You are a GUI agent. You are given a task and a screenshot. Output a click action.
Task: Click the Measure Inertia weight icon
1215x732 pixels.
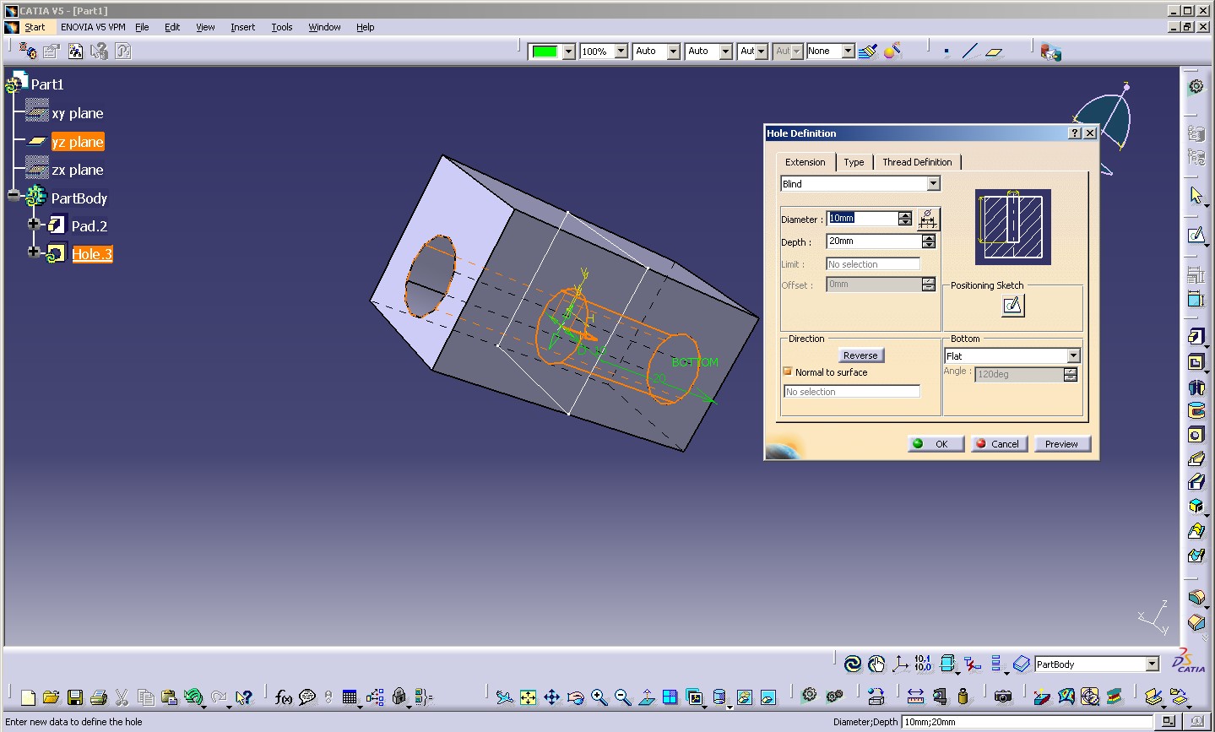963,697
